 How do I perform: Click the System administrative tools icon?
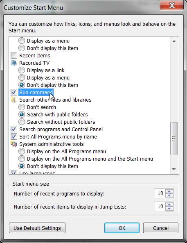click(x=14, y=144)
